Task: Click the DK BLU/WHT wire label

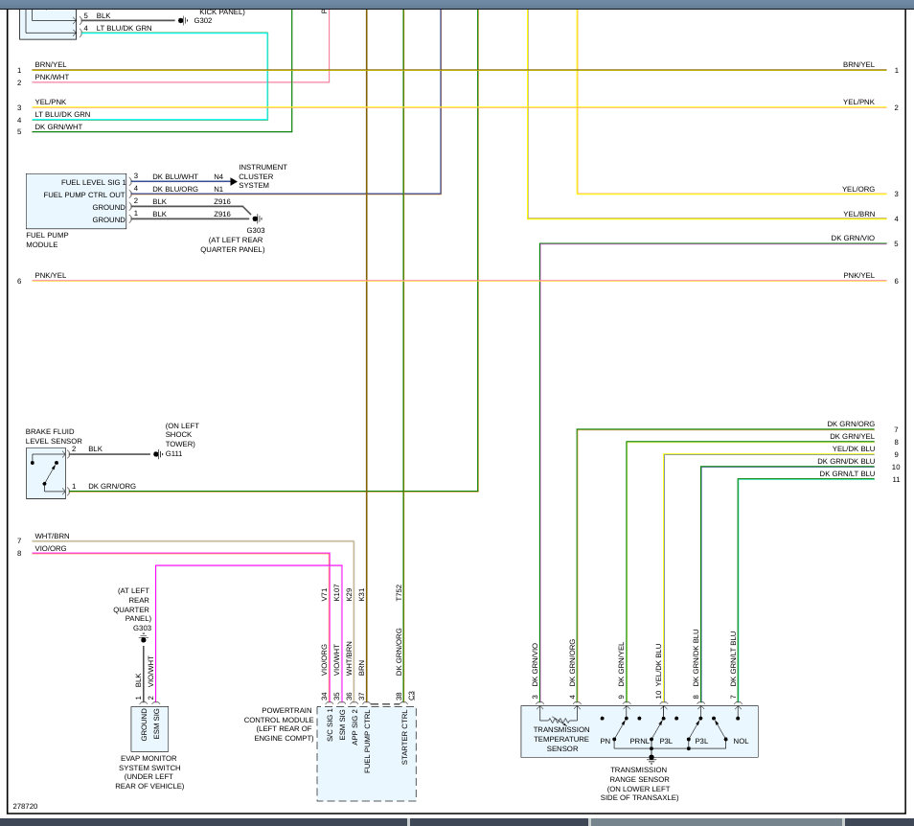Action: pos(175,176)
